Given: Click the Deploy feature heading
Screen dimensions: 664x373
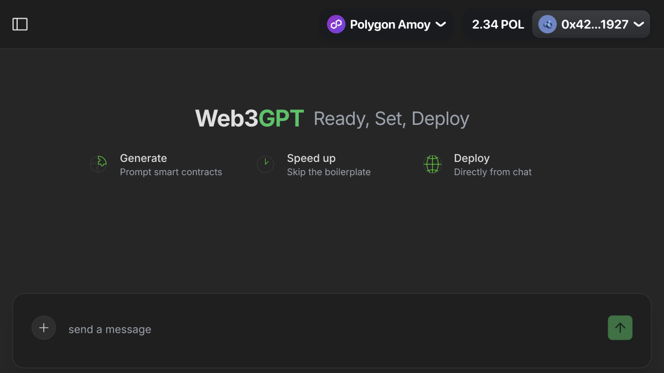Looking at the screenshot, I should tap(471, 158).
